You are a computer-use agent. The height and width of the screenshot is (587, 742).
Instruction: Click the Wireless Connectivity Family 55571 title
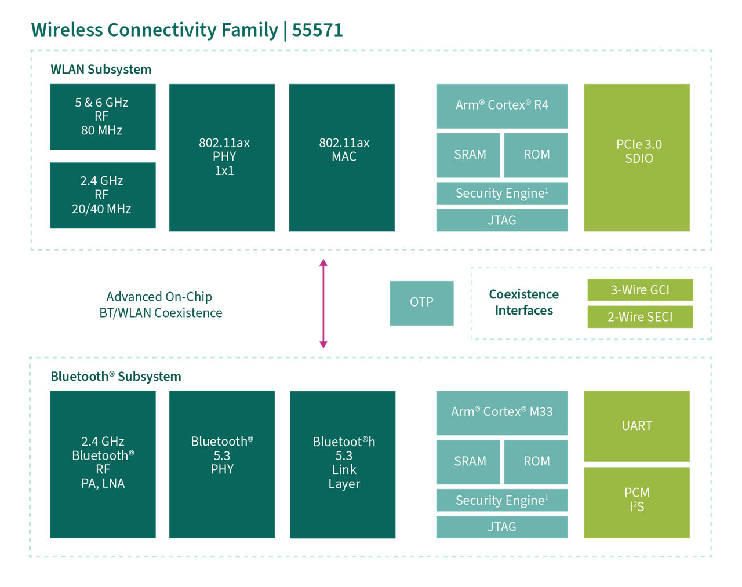[187, 30]
